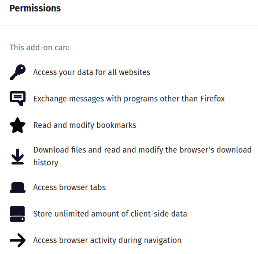Click the speech bubble messaging icon

18,99
